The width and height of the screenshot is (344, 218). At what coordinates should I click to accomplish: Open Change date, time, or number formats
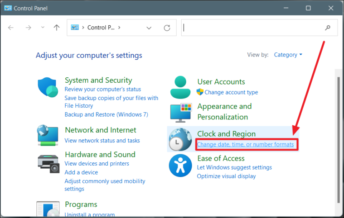coord(245,144)
